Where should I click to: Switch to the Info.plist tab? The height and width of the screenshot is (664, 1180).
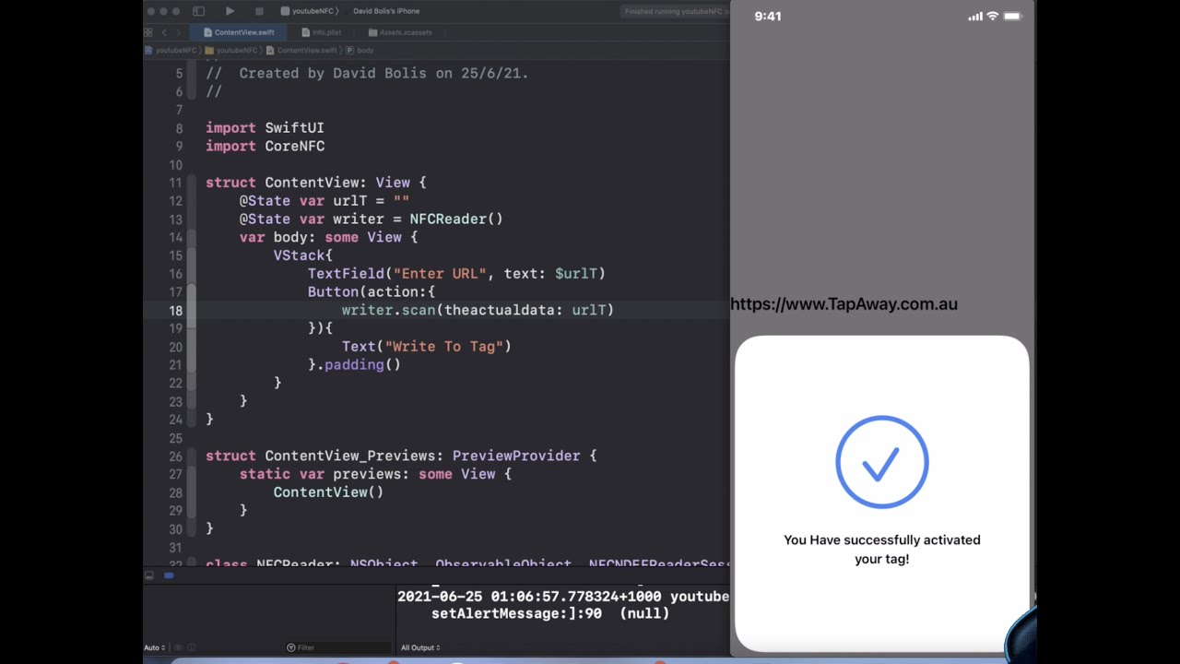click(322, 32)
